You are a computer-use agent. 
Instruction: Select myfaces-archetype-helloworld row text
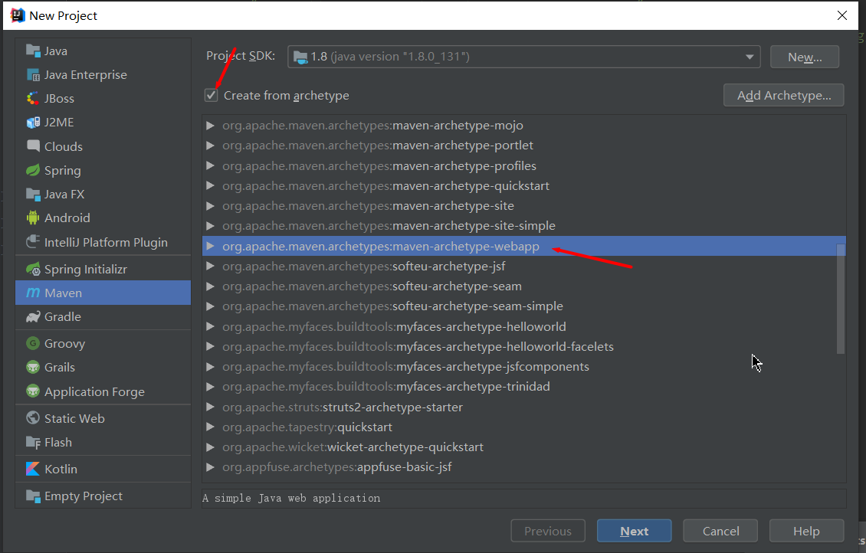coord(394,327)
